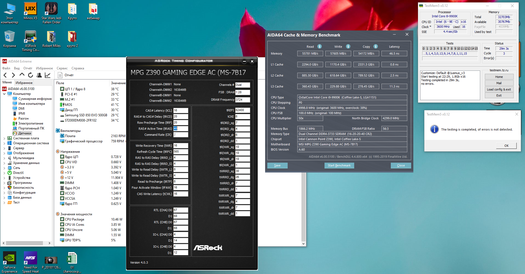The image size is (525, 274).
Task: Select Need For Speed Heat shortcut
Action: click(31, 262)
